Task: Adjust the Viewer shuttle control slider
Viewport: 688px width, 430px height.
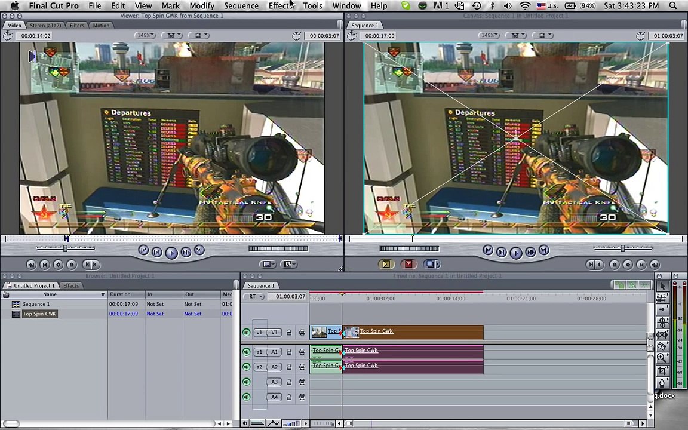Action: click(x=65, y=248)
